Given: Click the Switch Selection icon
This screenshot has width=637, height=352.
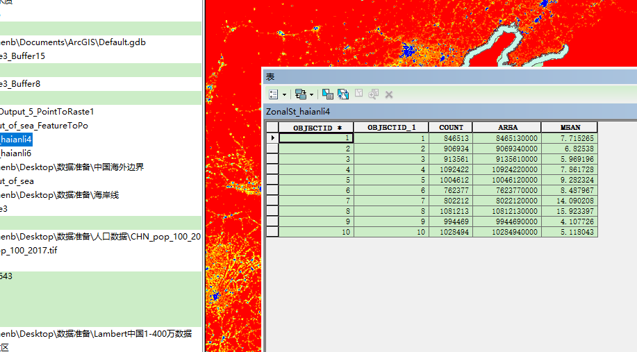Looking at the screenshot, I should click(343, 94).
